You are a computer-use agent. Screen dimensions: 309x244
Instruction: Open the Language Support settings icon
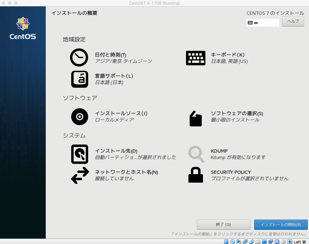(79, 79)
